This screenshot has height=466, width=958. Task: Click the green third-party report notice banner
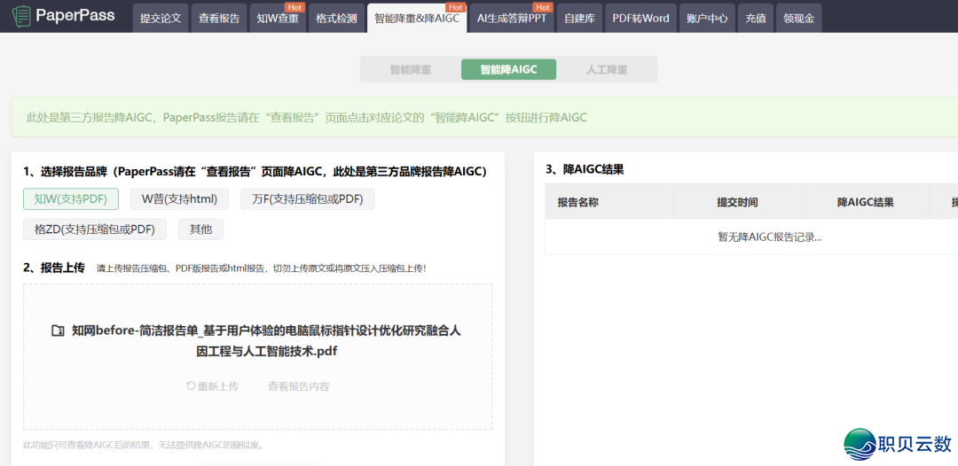[x=484, y=117]
